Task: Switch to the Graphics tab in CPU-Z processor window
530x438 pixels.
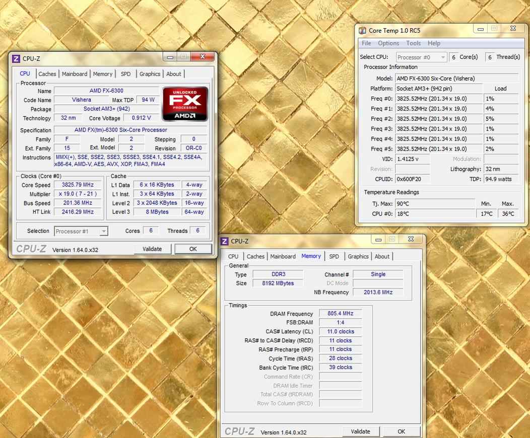Action: tap(150, 74)
